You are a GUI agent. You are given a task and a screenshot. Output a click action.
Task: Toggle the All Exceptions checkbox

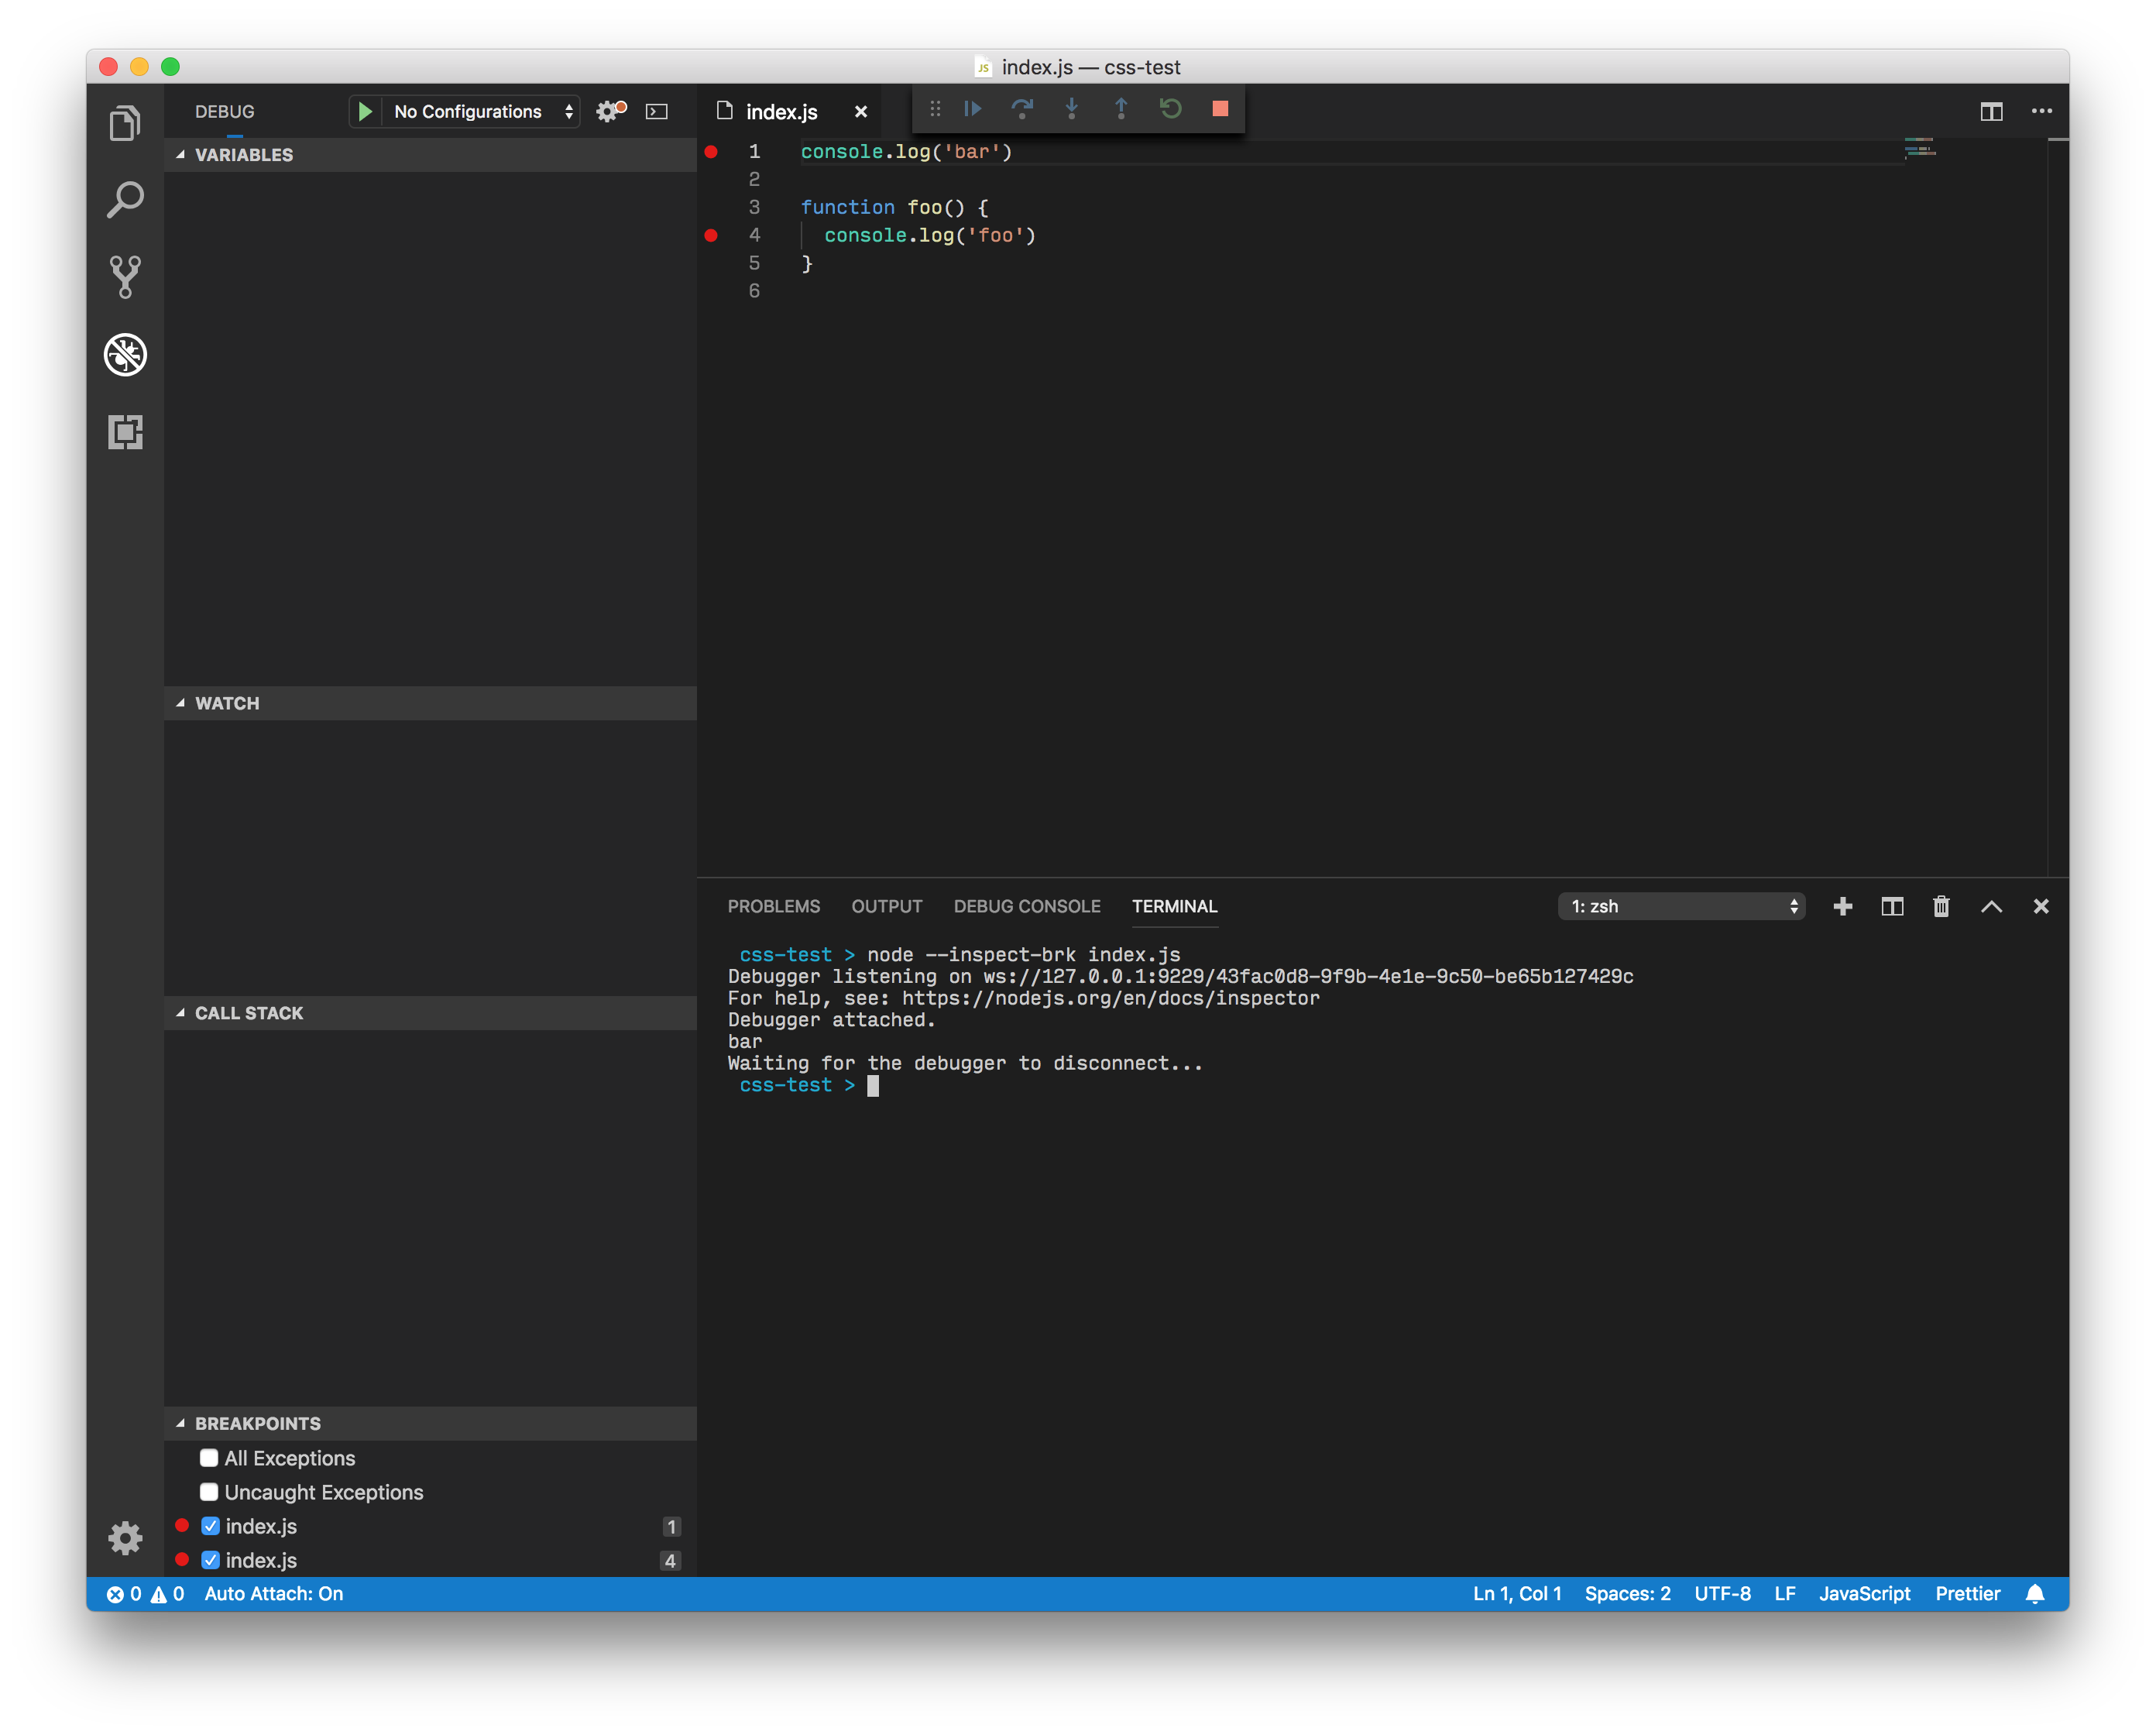[x=208, y=1458]
